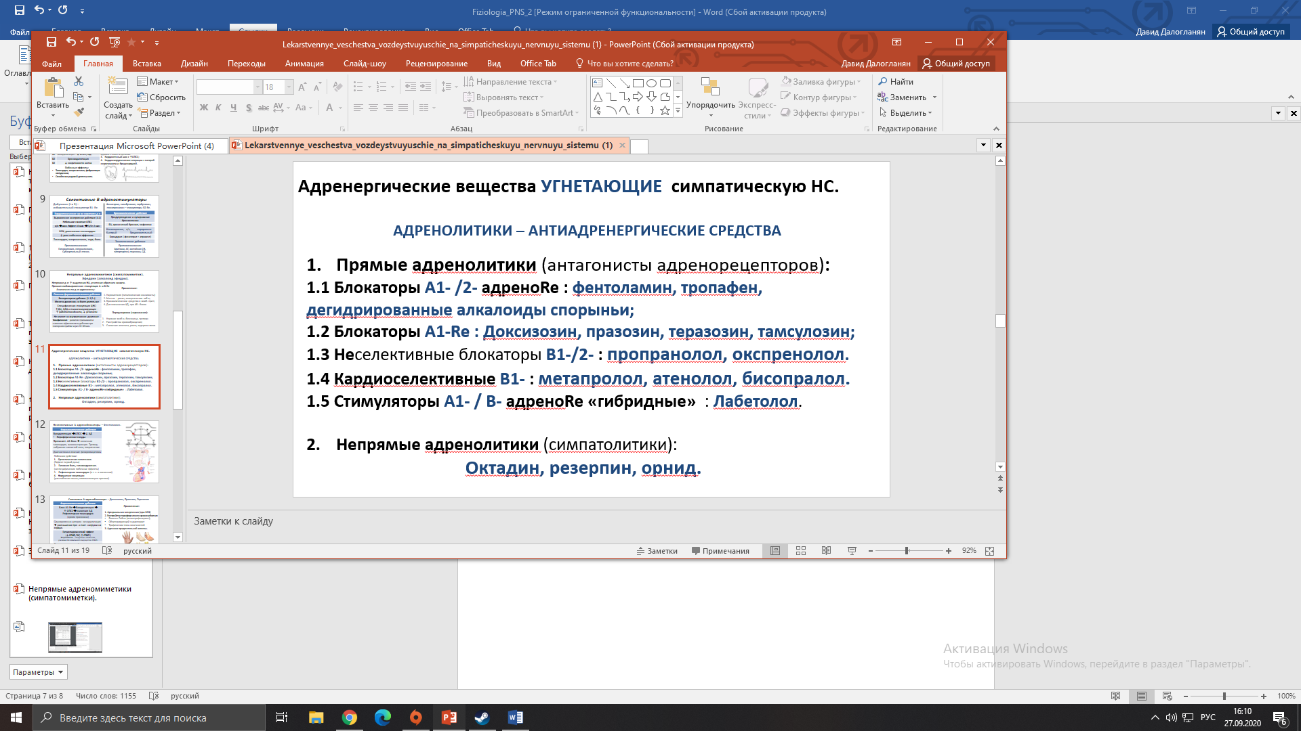Open Примечания comments pane

pos(720,551)
